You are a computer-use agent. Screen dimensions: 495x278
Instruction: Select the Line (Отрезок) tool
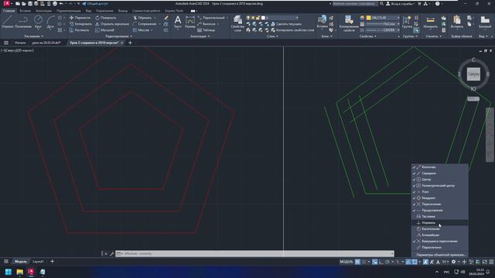tap(7, 22)
